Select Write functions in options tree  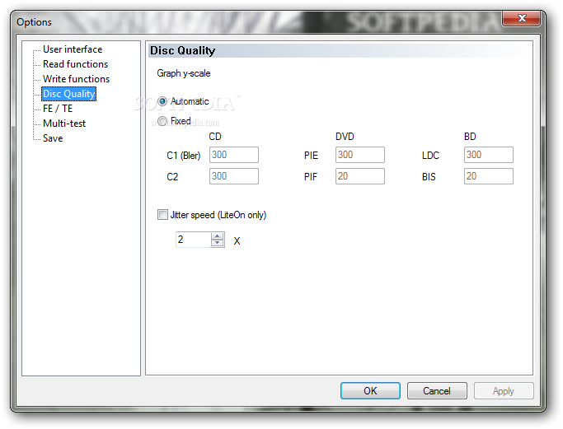[x=76, y=78]
